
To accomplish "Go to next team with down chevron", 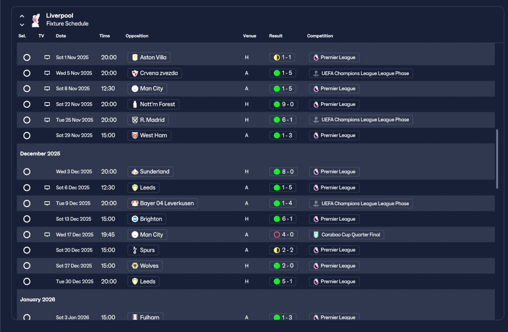I will (x=22, y=25).
